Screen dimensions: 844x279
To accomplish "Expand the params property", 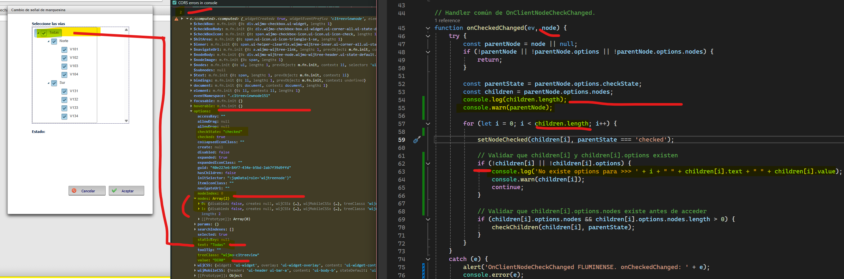I will pos(195,224).
